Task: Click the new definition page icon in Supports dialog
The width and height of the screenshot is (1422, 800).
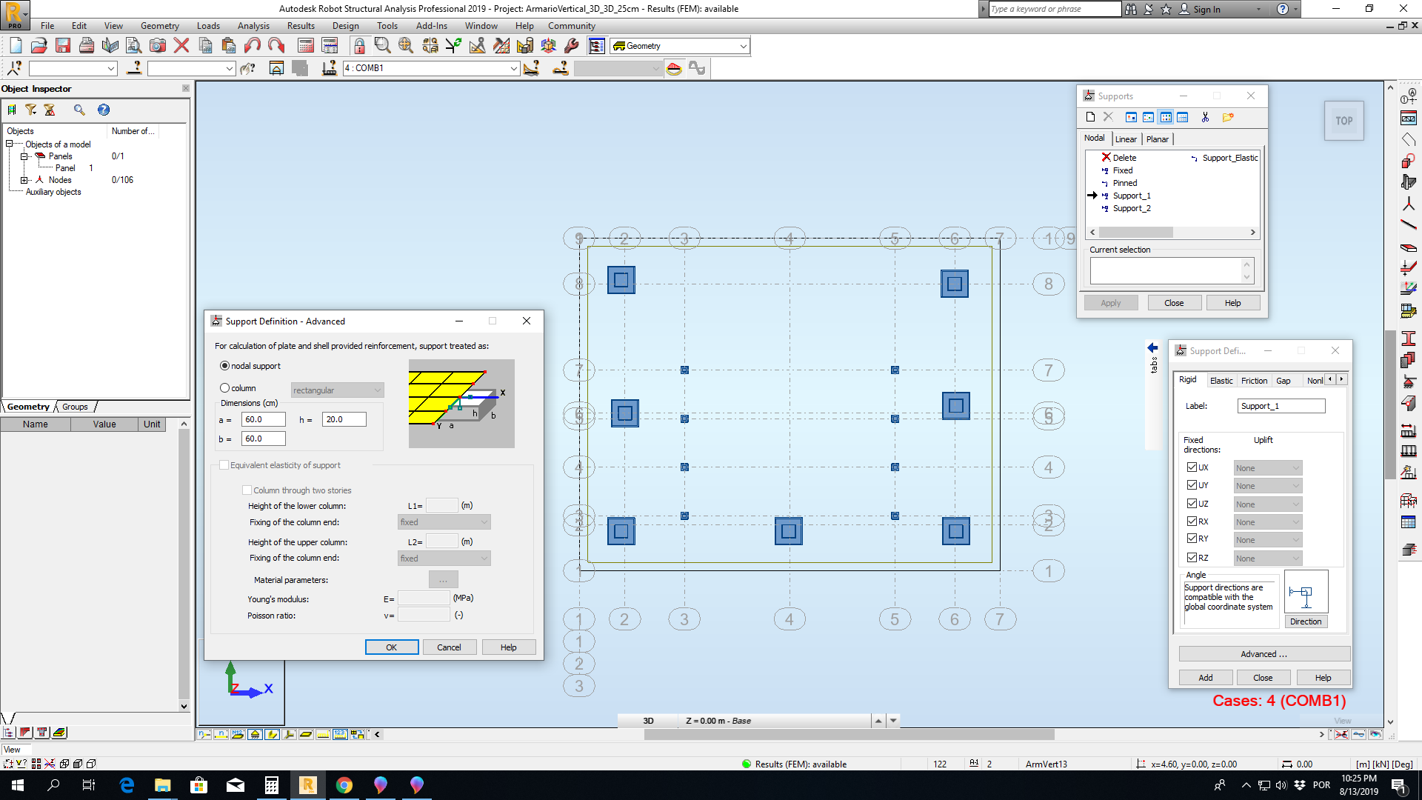Action: [1090, 118]
